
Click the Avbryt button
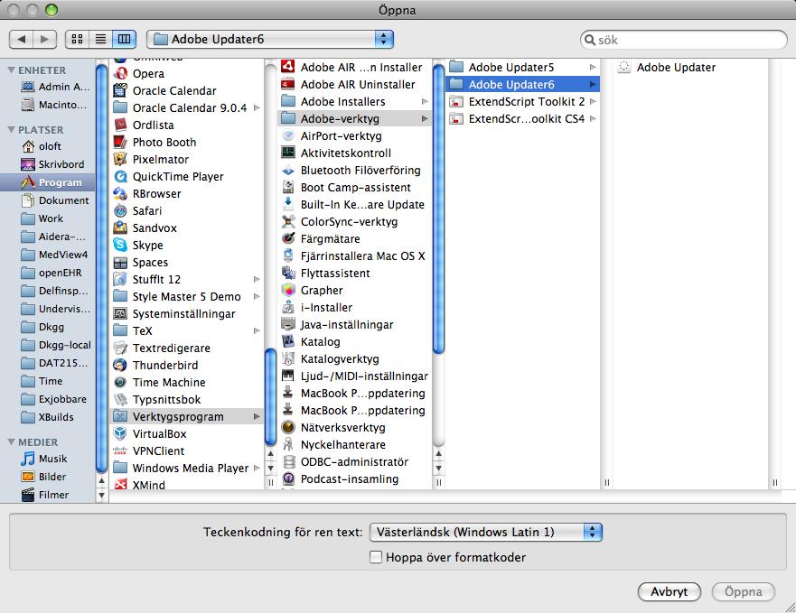pyautogui.click(x=670, y=591)
